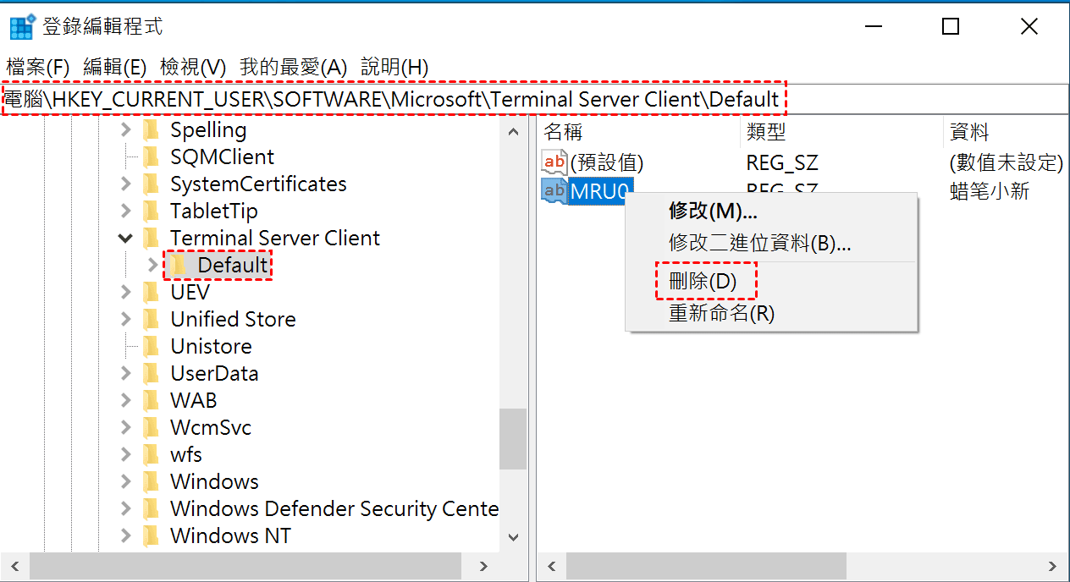Click the Terminal Server Client folder icon
Image resolution: width=1070 pixels, height=582 pixels.
(152, 238)
